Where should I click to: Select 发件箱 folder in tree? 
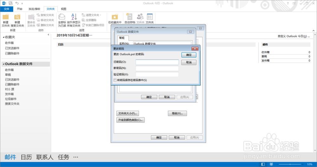pyautogui.click(x=9, y=94)
